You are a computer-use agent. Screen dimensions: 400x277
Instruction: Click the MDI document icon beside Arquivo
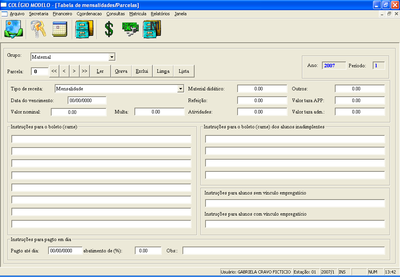pyautogui.click(x=5, y=14)
